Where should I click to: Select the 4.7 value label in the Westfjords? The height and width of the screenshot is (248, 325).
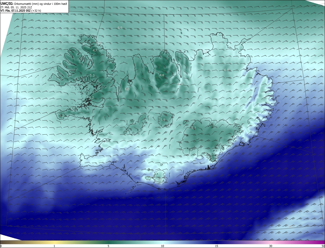point(95,50)
